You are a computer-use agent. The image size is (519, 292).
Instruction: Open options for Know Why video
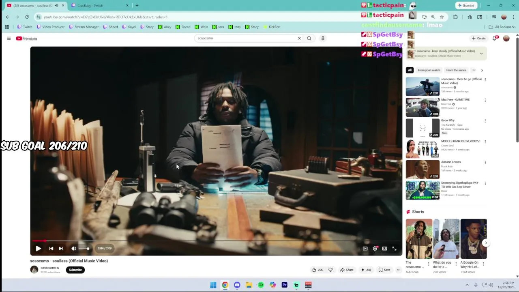tap(485, 121)
